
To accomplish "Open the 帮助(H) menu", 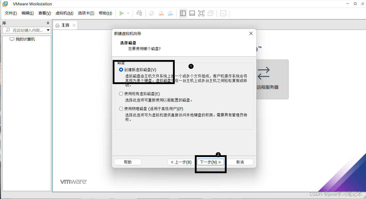I will [106, 13].
